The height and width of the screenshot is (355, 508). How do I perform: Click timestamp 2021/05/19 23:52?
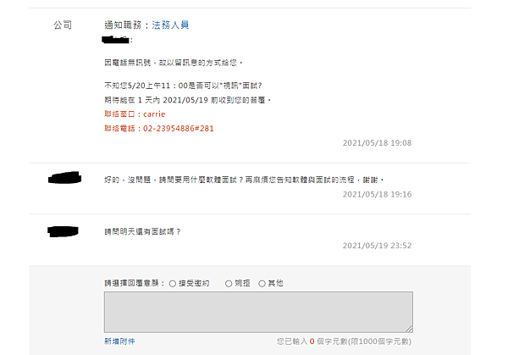click(x=377, y=246)
